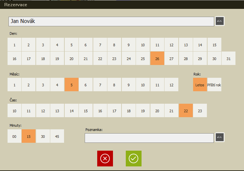Screen dimensions: 244x171
Task: Set minutes to 45
Action: [57, 136]
